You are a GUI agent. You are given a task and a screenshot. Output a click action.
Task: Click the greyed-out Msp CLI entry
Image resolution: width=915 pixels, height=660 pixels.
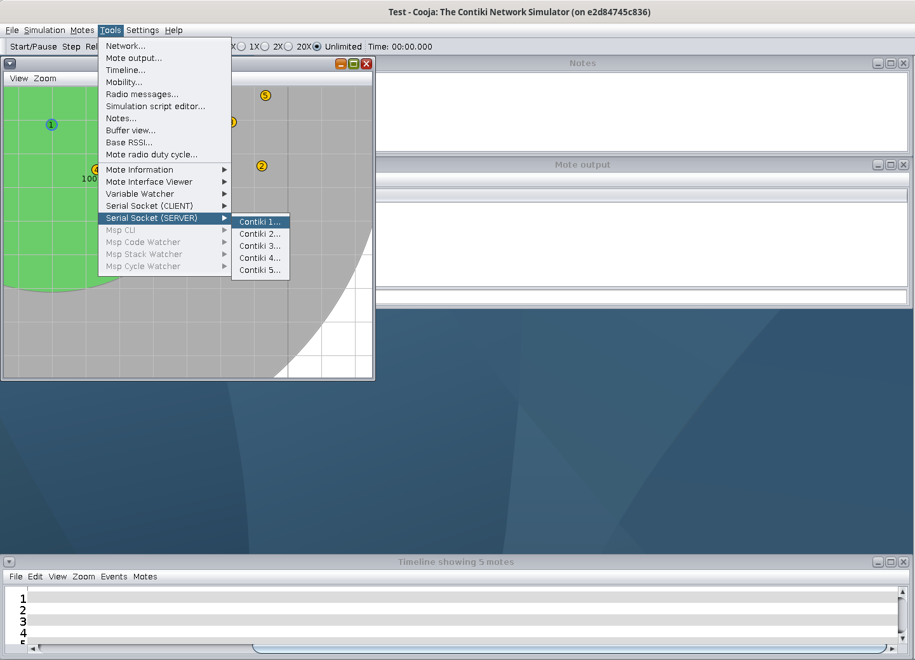pyautogui.click(x=164, y=230)
